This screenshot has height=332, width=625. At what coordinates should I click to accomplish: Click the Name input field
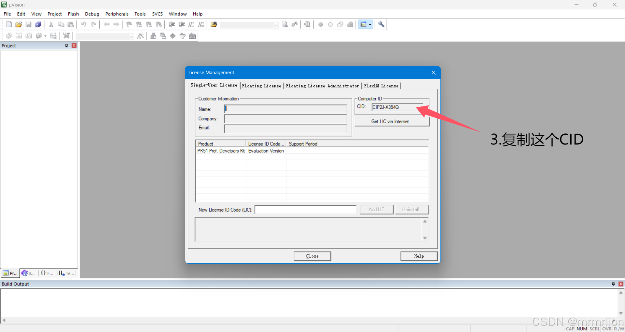[x=285, y=109]
